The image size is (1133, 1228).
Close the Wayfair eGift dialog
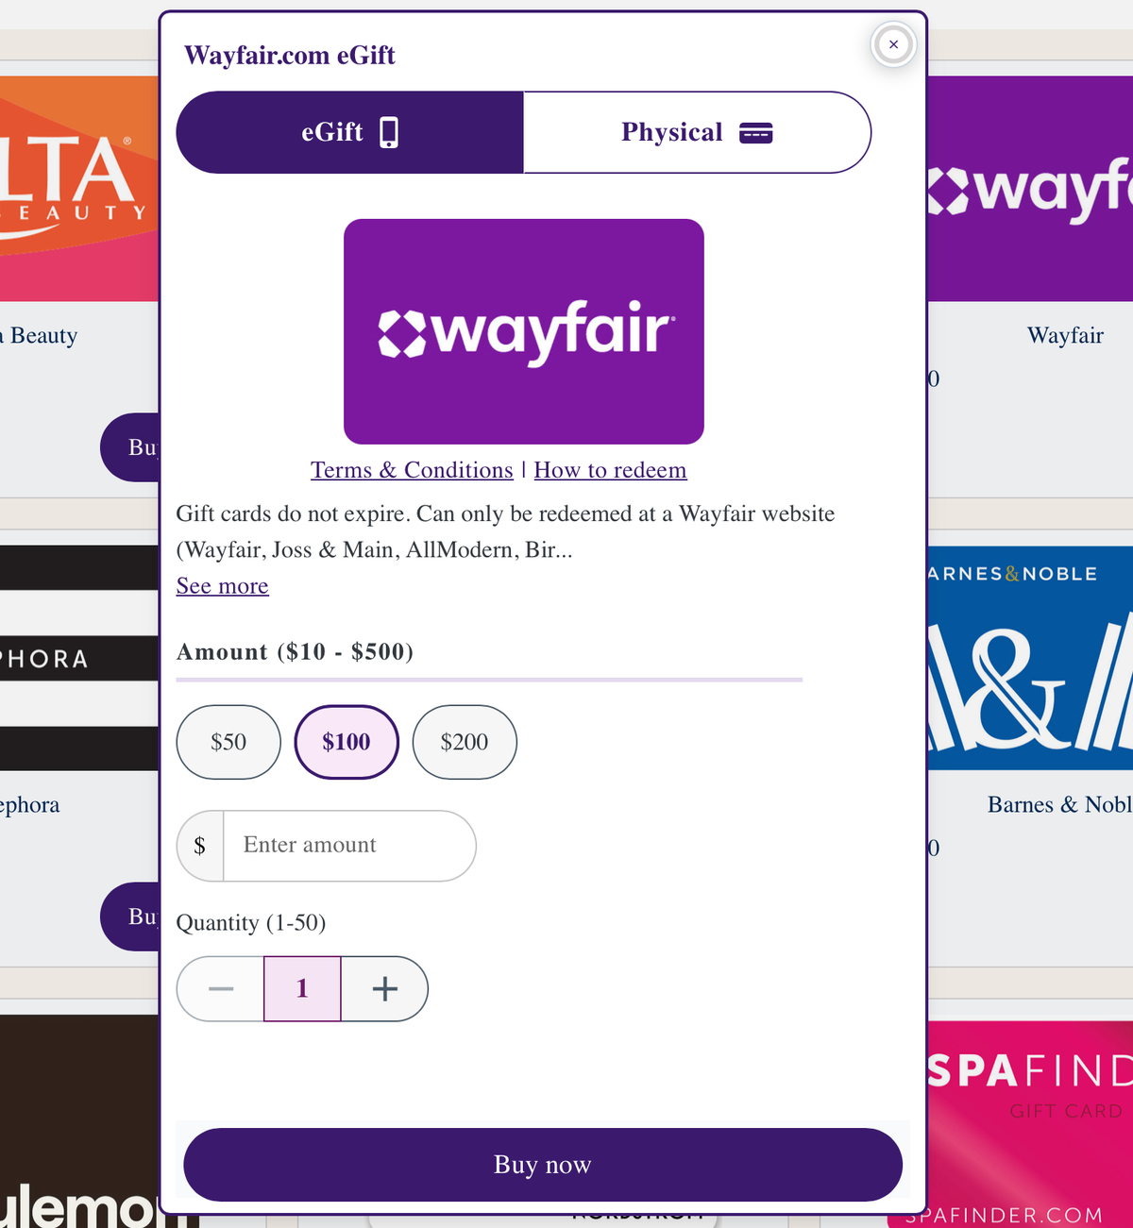pos(893,44)
